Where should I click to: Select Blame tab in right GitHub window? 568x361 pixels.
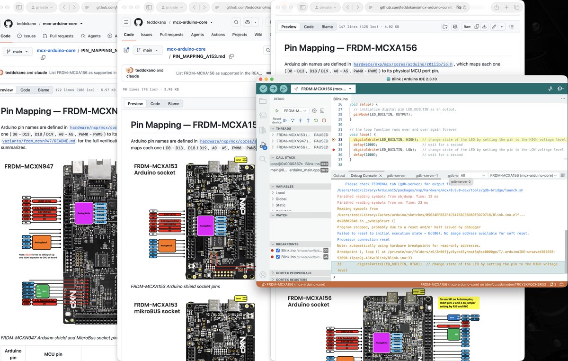tap(327, 27)
